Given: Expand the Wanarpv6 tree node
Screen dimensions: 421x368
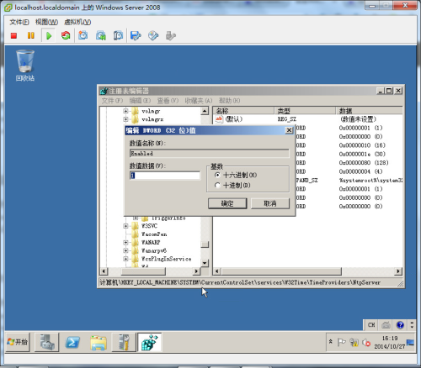Looking at the screenshot, I should (x=125, y=250).
